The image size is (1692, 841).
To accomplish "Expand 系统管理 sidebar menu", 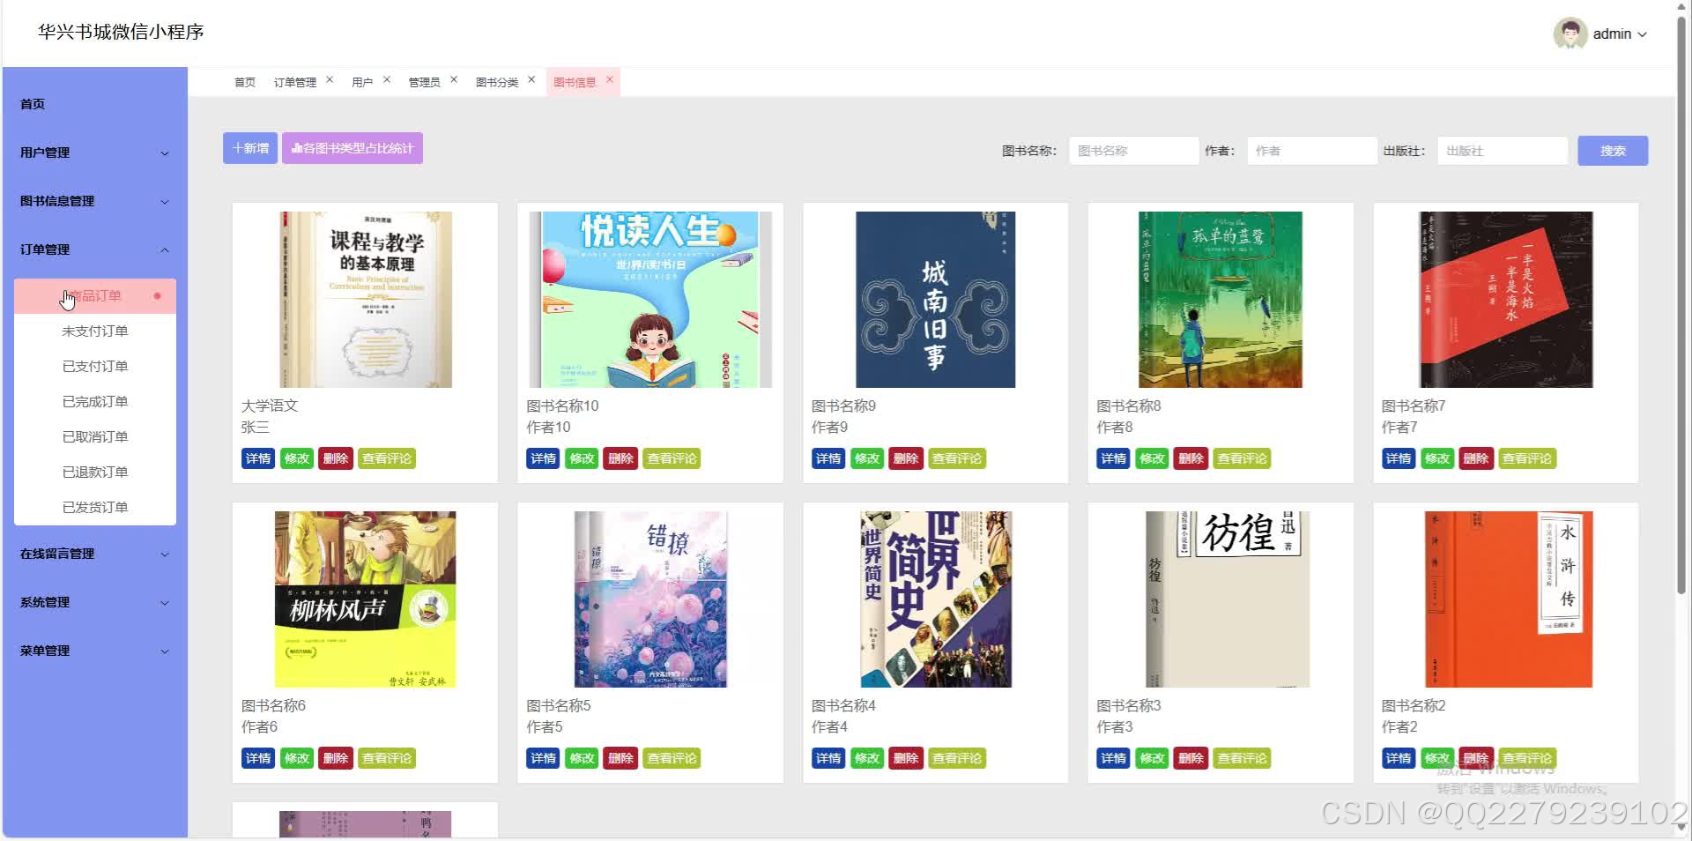I will [94, 602].
